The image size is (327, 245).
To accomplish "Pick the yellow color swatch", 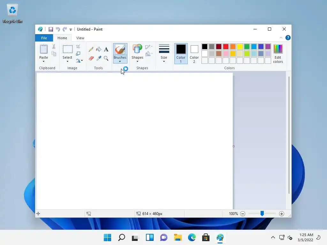I will (240, 47).
